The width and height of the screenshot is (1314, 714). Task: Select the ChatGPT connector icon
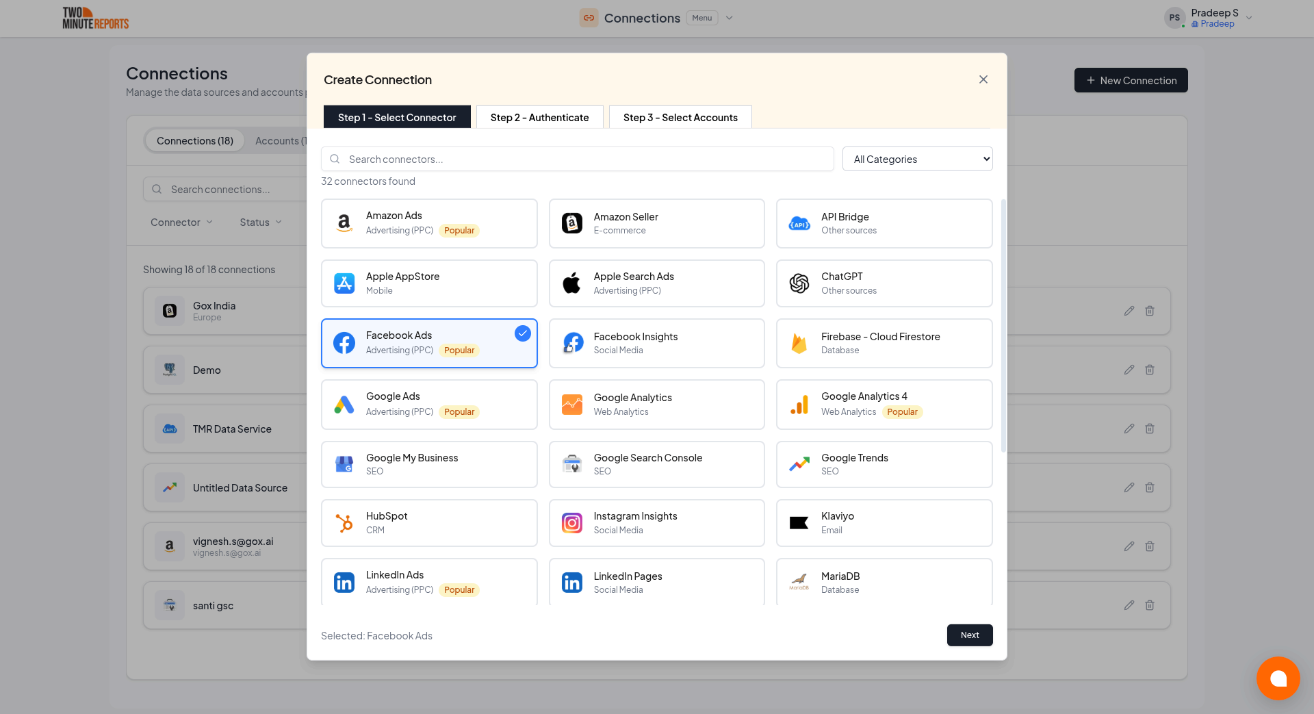coord(799,283)
